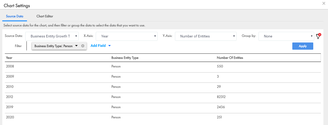The height and width of the screenshot is (125, 328).
Task: Click the Number Of Entities column header
Action: pos(230,58)
